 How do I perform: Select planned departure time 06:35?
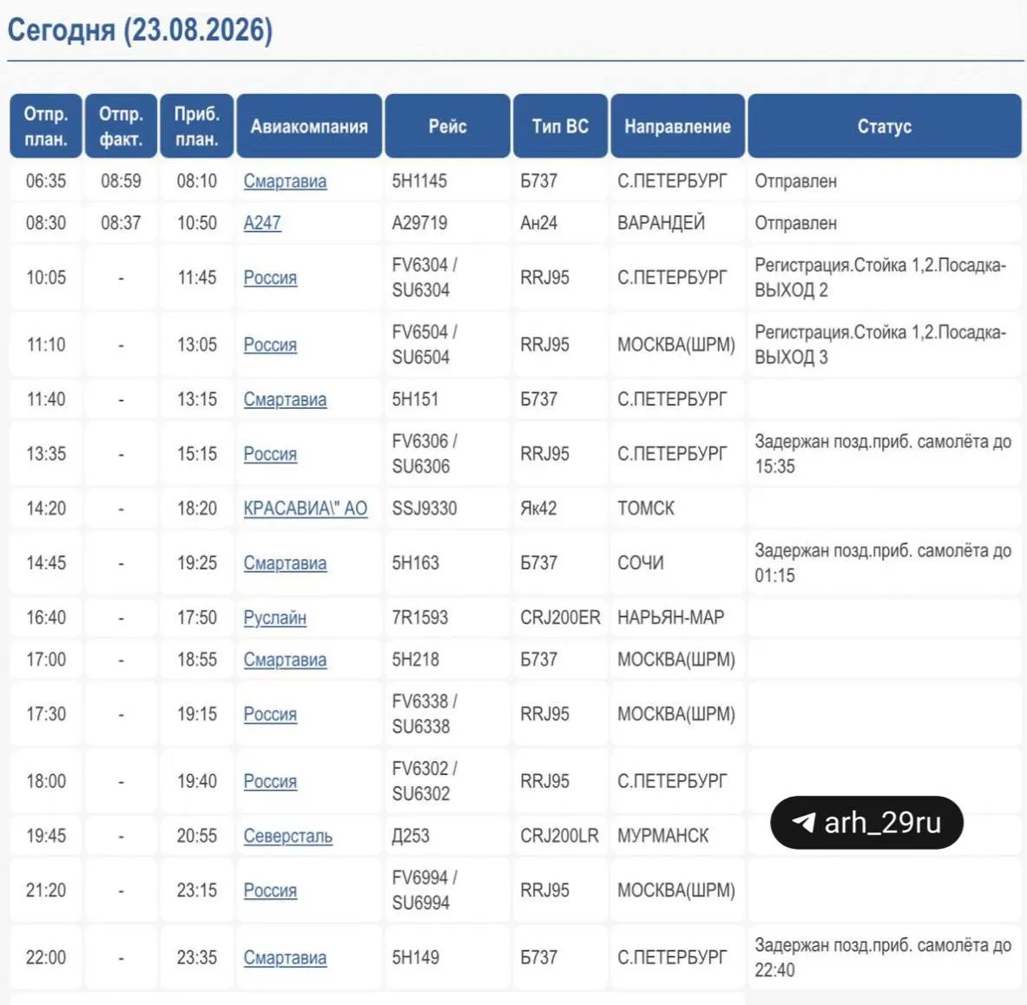pyautogui.click(x=46, y=181)
